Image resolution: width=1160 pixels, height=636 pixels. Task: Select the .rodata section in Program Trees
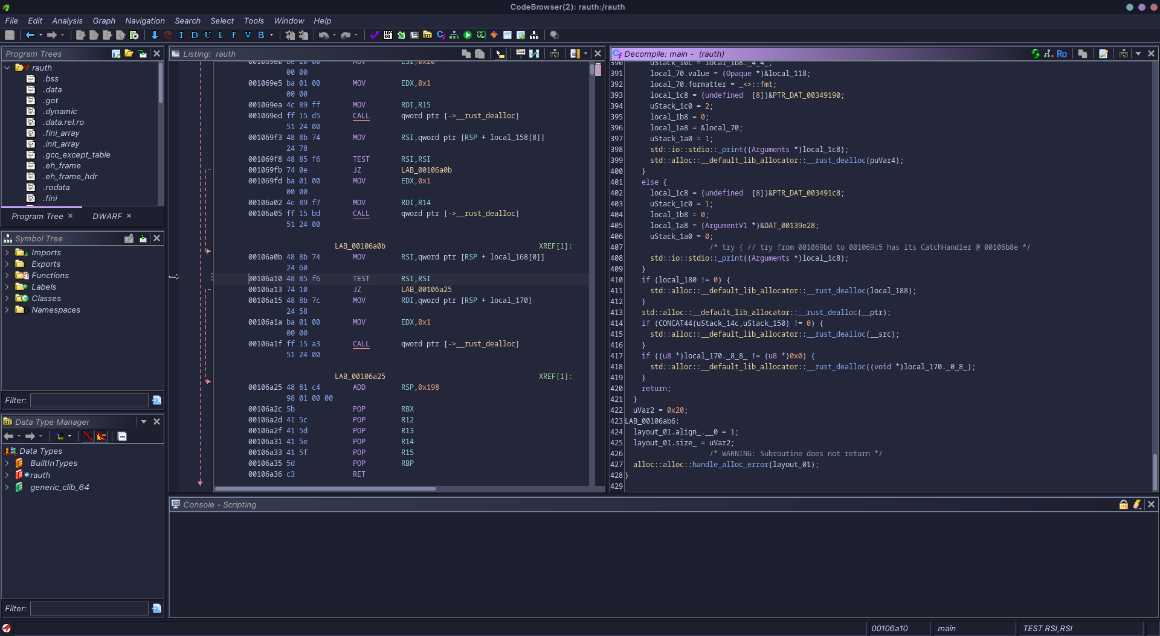pyautogui.click(x=56, y=188)
